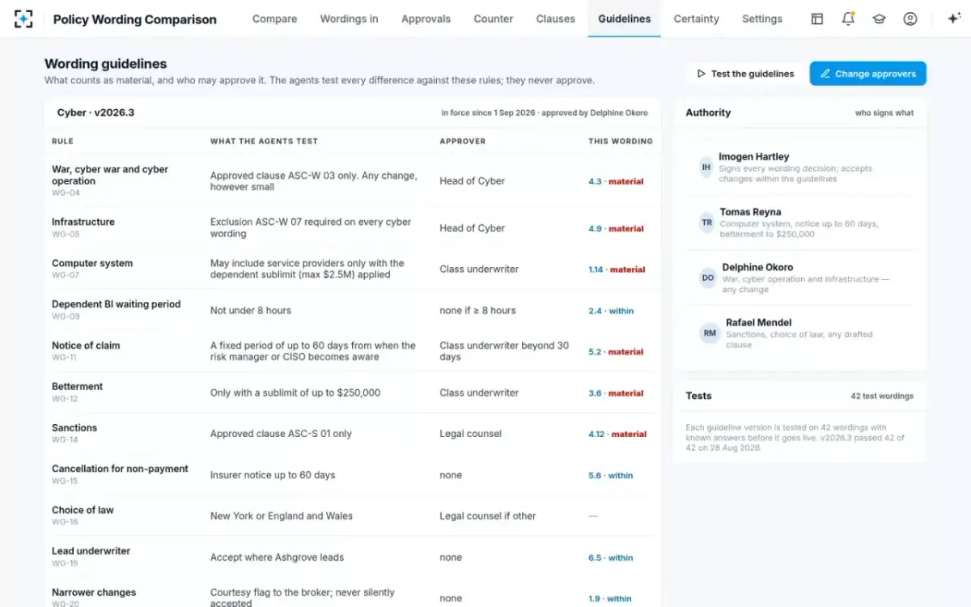Go to the Approvals tab

(426, 19)
